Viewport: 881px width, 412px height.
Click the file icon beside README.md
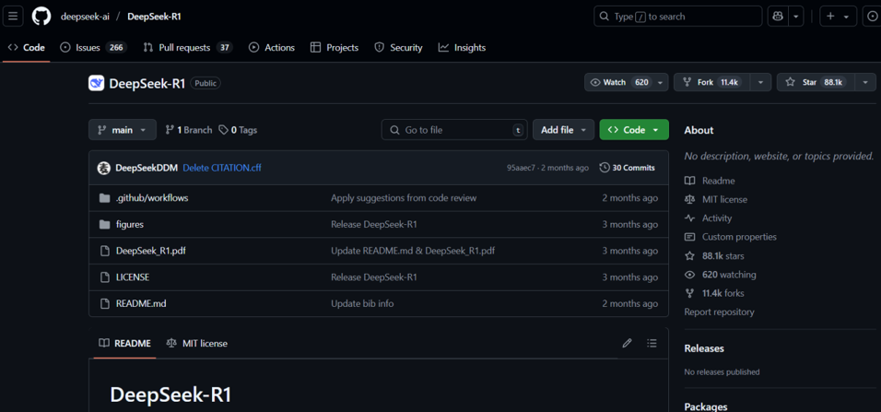click(x=104, y=303)
